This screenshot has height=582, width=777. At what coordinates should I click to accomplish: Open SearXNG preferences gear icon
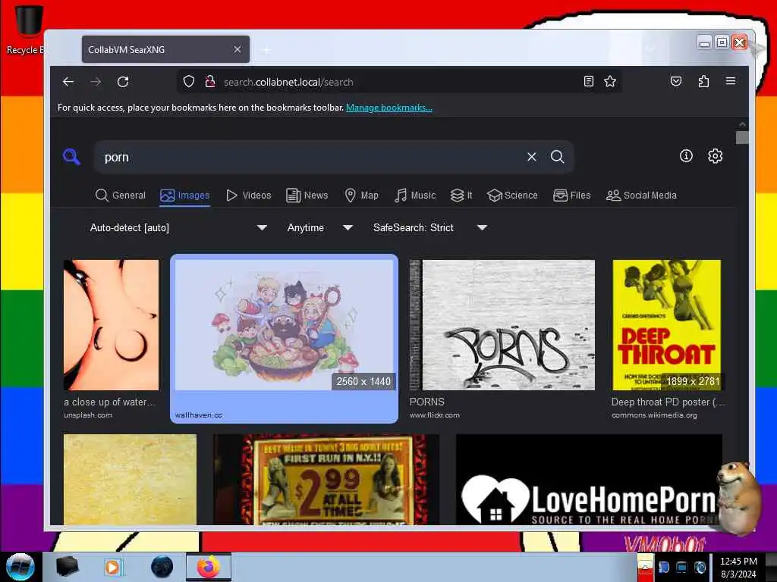coord(715,156)
